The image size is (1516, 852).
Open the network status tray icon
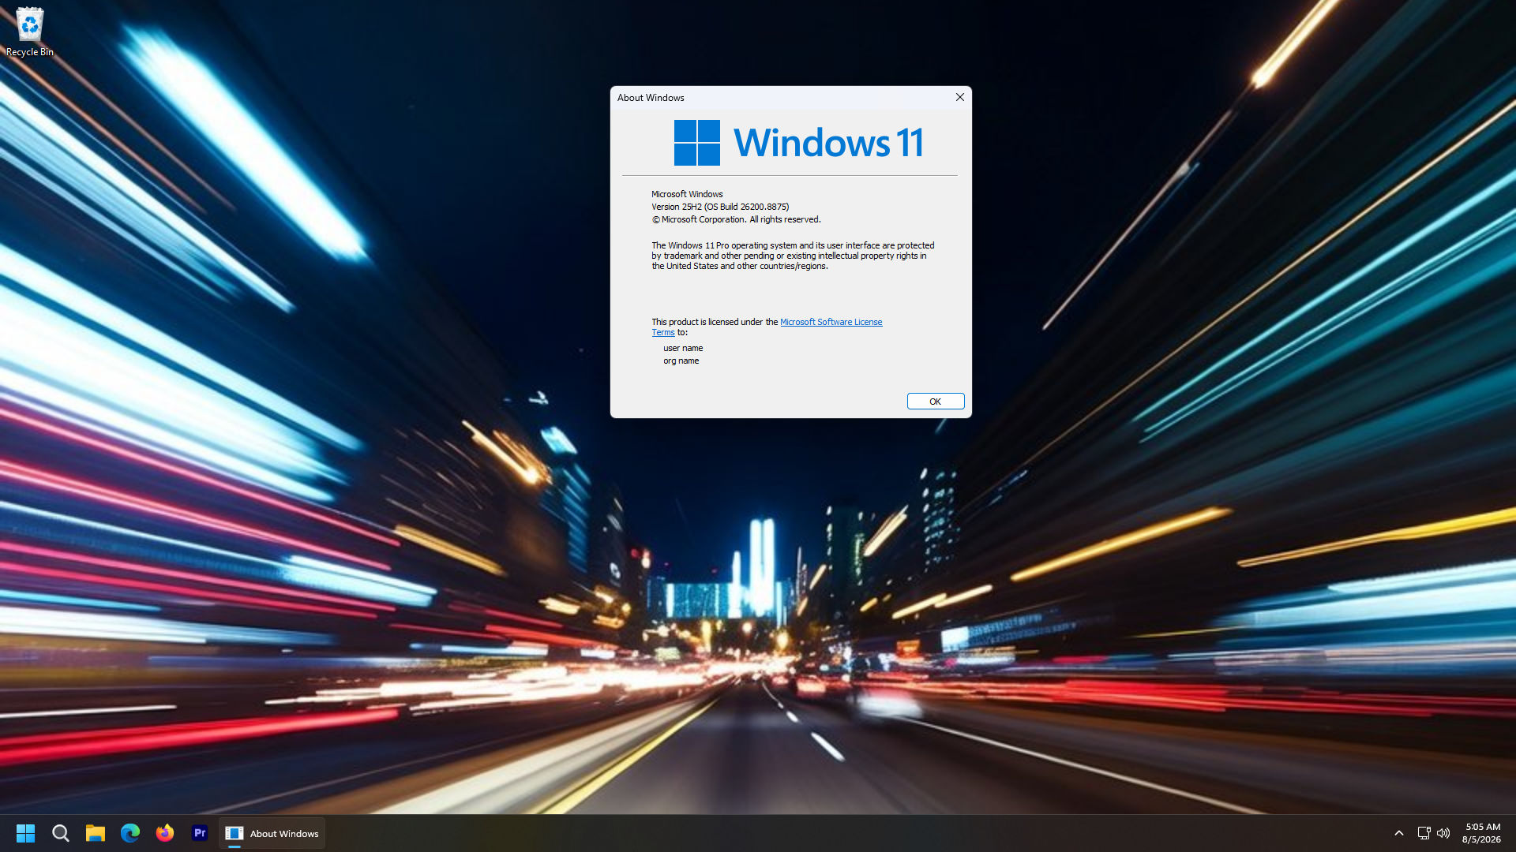point(1424,833)
